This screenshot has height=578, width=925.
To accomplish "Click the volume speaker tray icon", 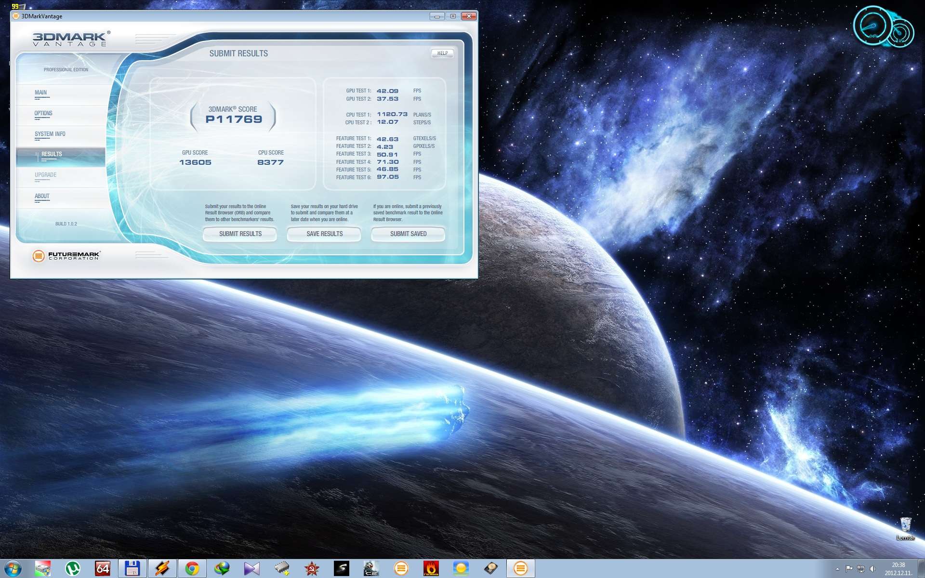I will 872,569.
